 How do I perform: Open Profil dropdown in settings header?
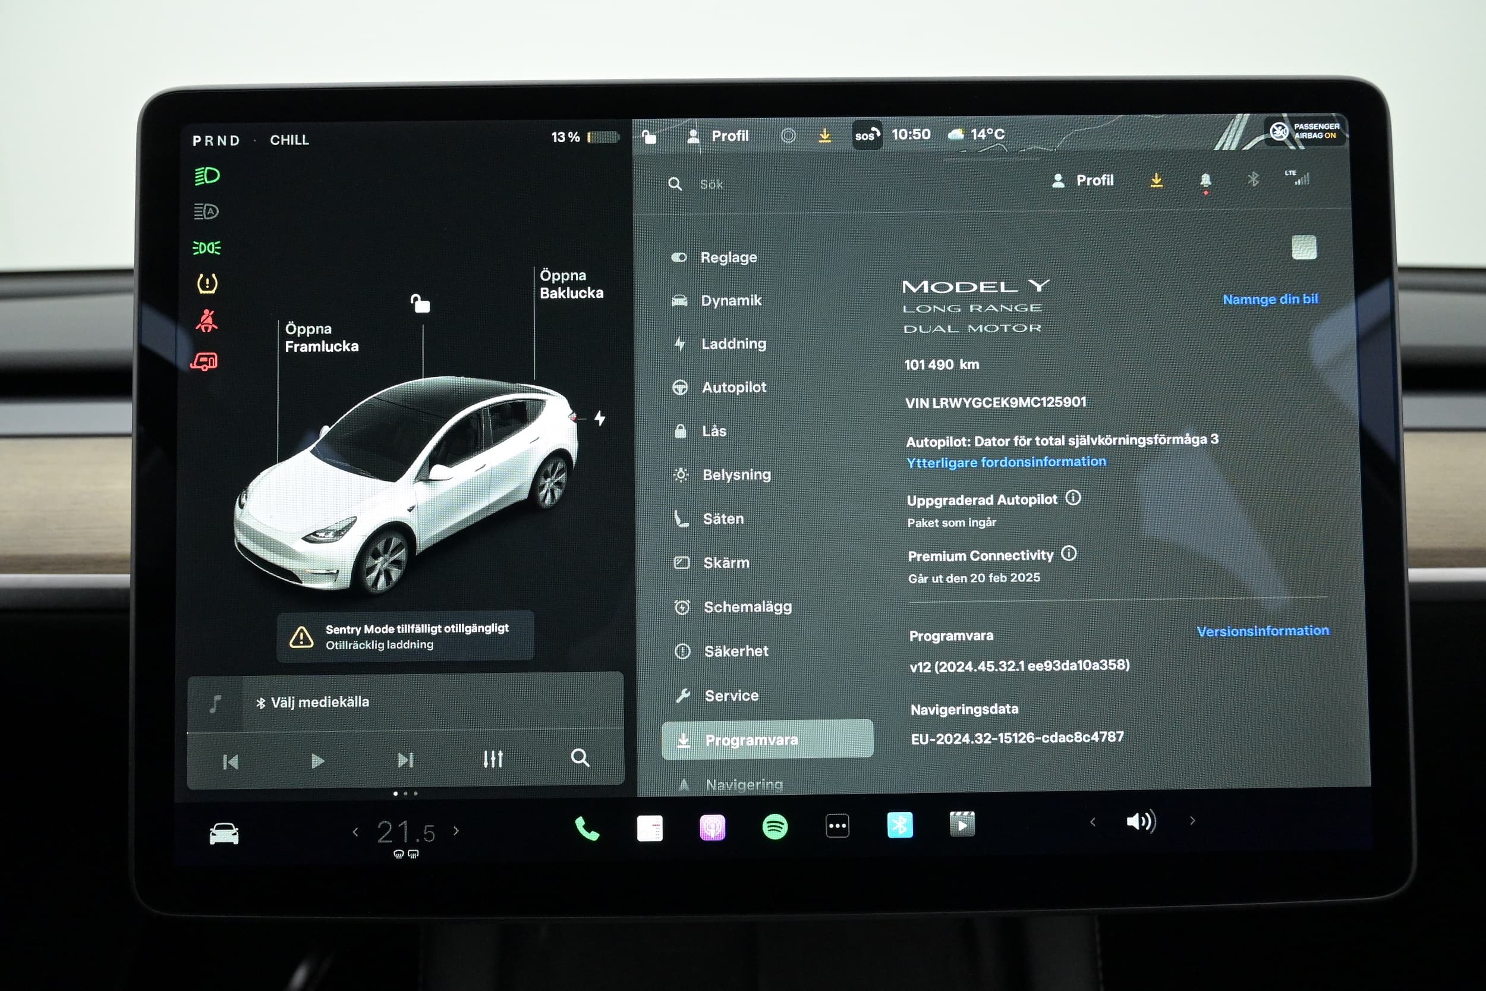(1082, 181)
